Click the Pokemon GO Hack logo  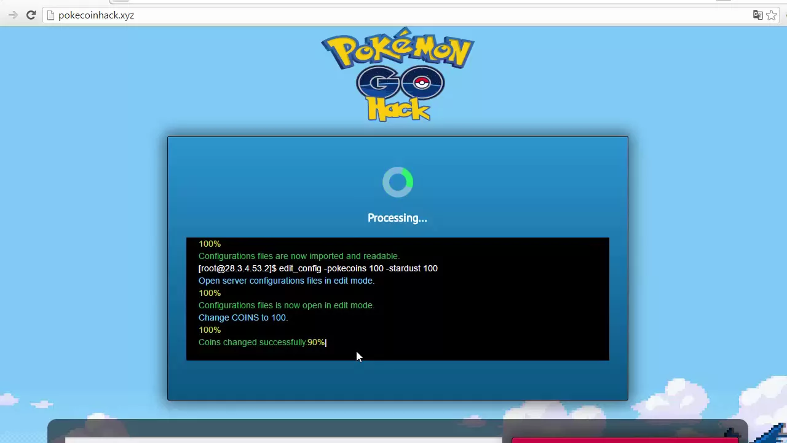tap(398, 74)
